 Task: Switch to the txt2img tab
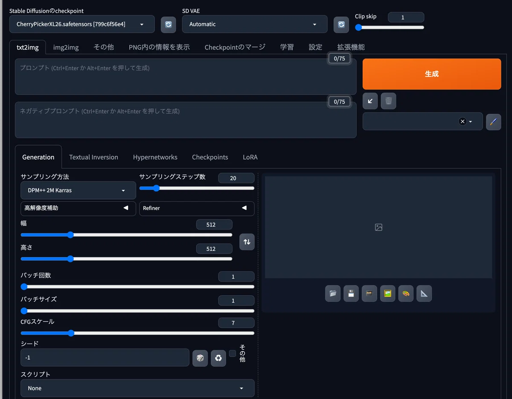(x=28, y=47)
